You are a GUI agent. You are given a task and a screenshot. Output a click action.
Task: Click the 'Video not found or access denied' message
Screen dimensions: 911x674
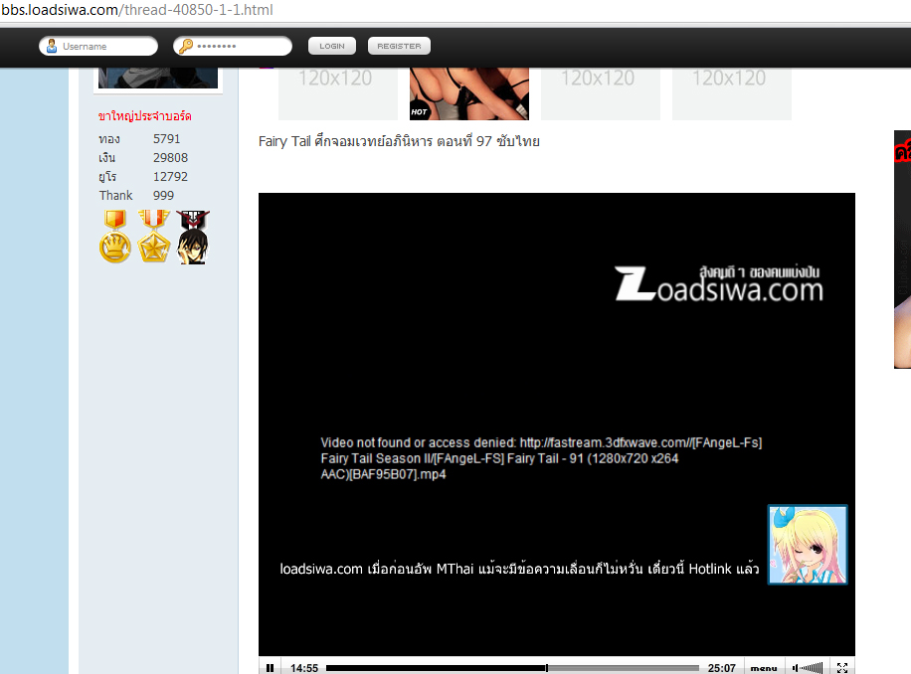point(541,458)
